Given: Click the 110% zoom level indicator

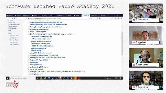Looking at the screenshot, I should [x=91, y=18].
